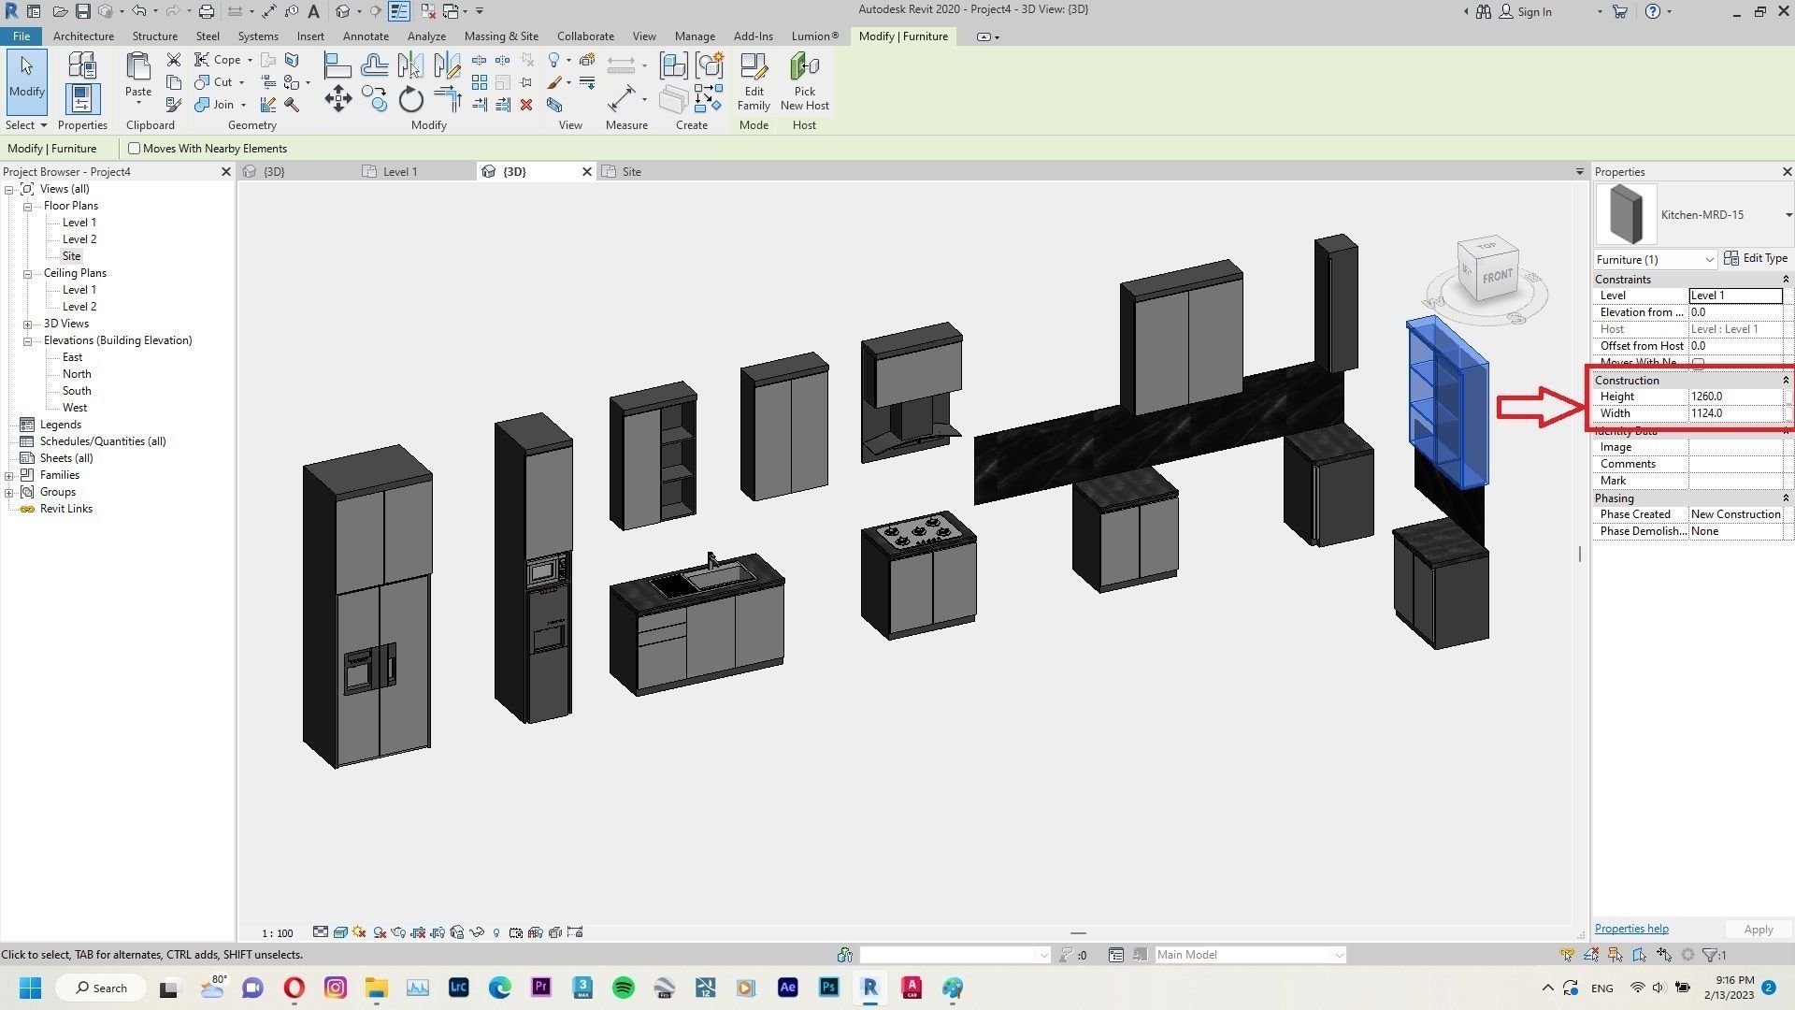Toggle Sun Path icon in view control bar
Screen dimensions: 1795x1010
359,932
